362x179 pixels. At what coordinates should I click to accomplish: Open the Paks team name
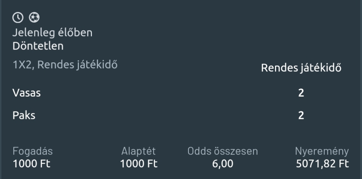click(x=24, y=115)
